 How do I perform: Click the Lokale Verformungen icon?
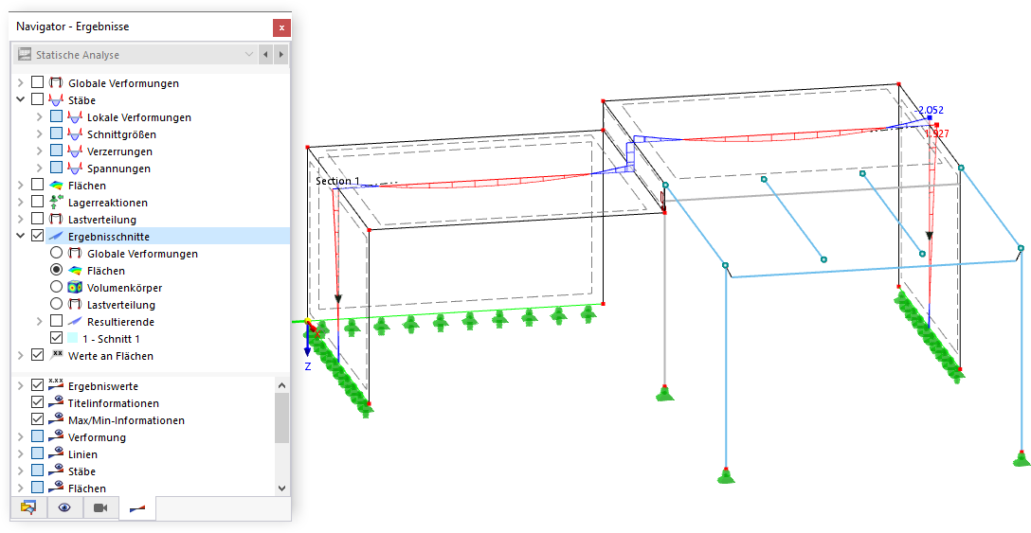(x=74, y=117)
